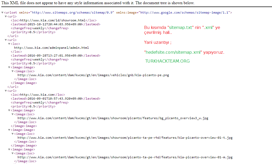Collapse image:image node wrapping kia-picanto-pe.png
Screen dimensions: 272x164
(9, 67)
